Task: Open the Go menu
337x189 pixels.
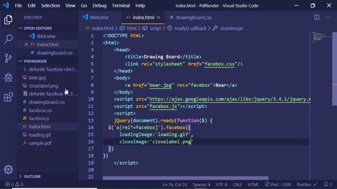Action: (84, 6)
